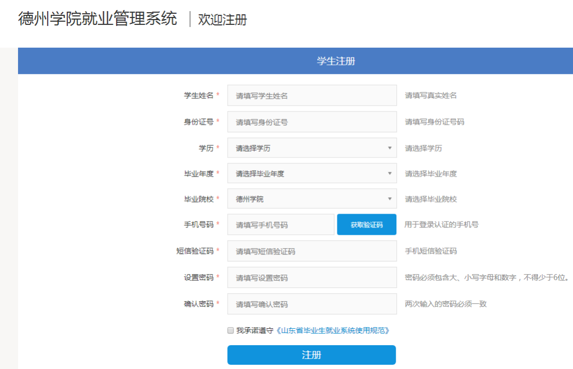
Task: Focus the 确认密码 input field
Action: point(312,304)
